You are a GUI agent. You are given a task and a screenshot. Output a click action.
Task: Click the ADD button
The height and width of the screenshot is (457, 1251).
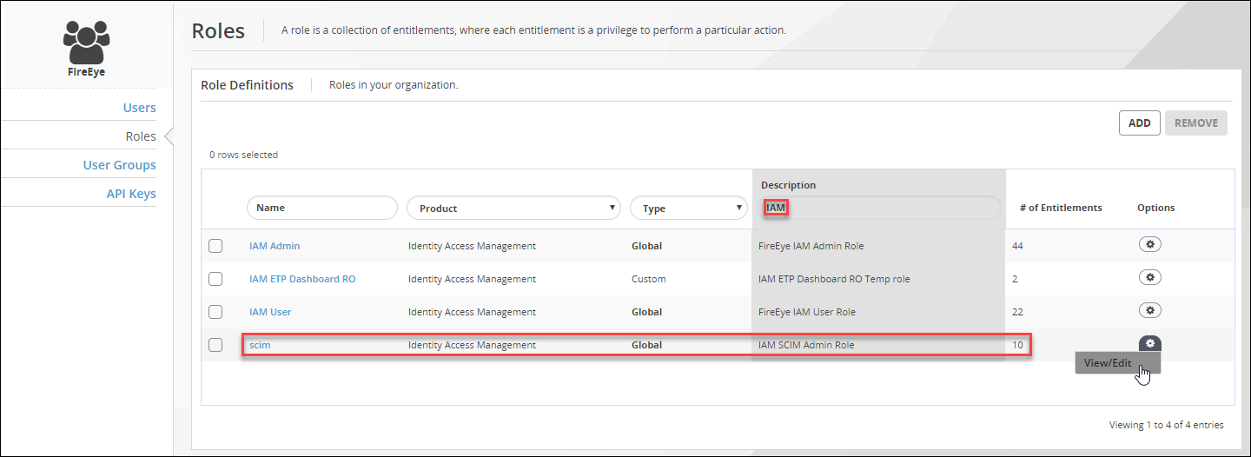(1139, 123)
